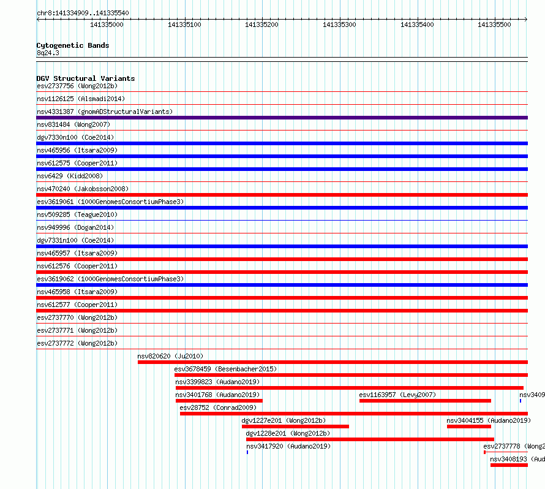Click the nsv3401768 (Audano2019) label
The height and width of the screenshot is (489, 545).
pos(217,395)
